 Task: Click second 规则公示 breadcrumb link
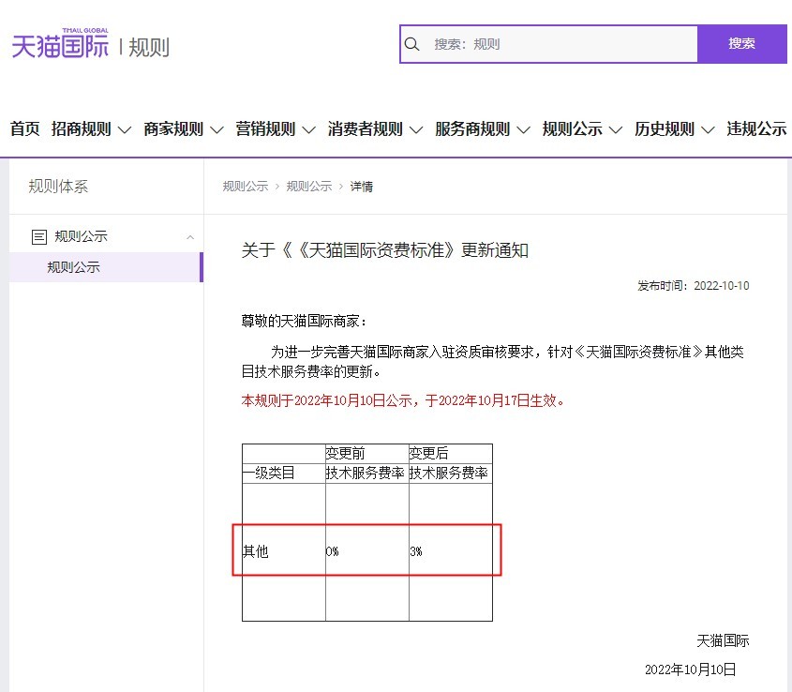pos(309,187)
